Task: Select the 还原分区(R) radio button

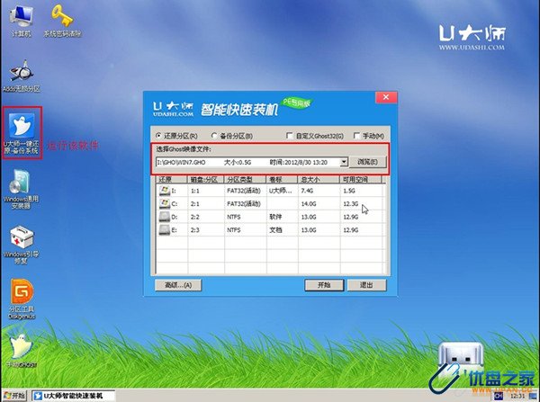Action: point(159,136)
